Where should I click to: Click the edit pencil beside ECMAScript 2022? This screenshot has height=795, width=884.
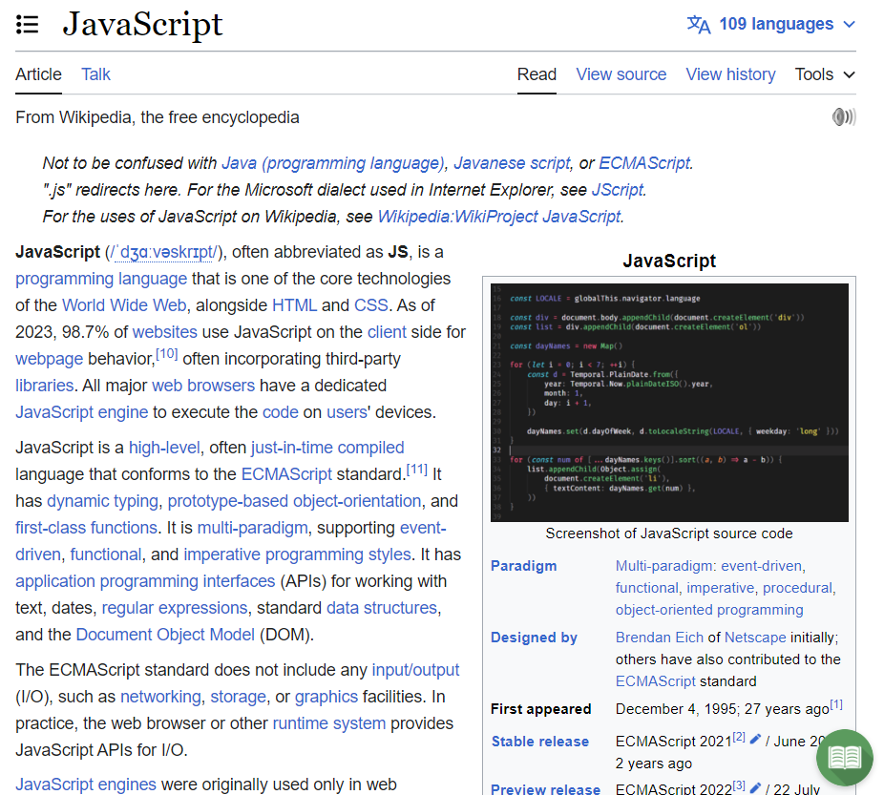(x=755, y=787)
